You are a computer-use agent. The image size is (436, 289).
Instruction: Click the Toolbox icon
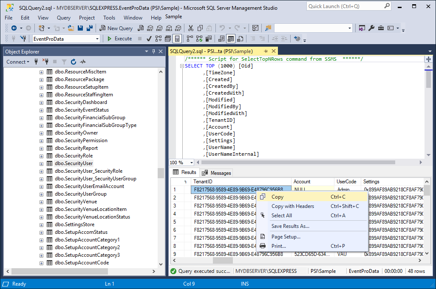click(381, 28)
